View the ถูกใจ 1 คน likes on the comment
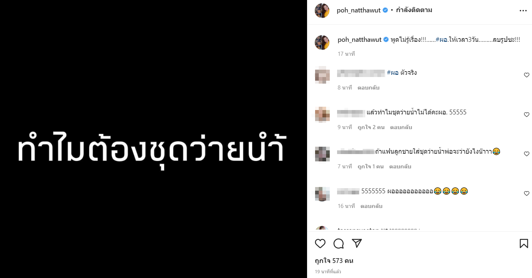The width and height of the screenshot is (532, 278). (x=370, y=167)
